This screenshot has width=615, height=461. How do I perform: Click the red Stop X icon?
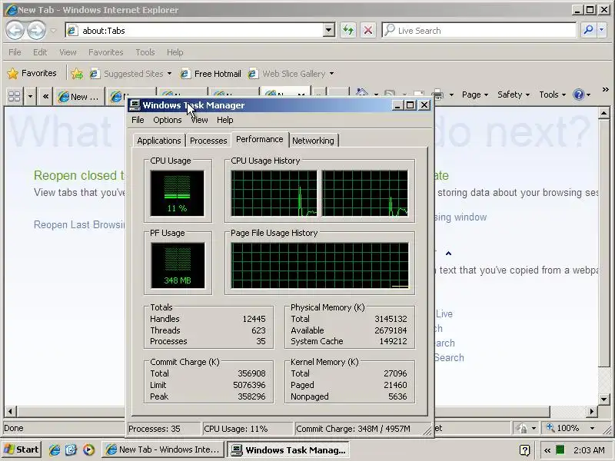click(x=368, y=30)
